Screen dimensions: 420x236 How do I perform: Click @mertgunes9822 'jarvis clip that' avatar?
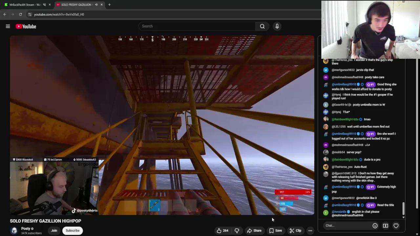coord(325,70)
